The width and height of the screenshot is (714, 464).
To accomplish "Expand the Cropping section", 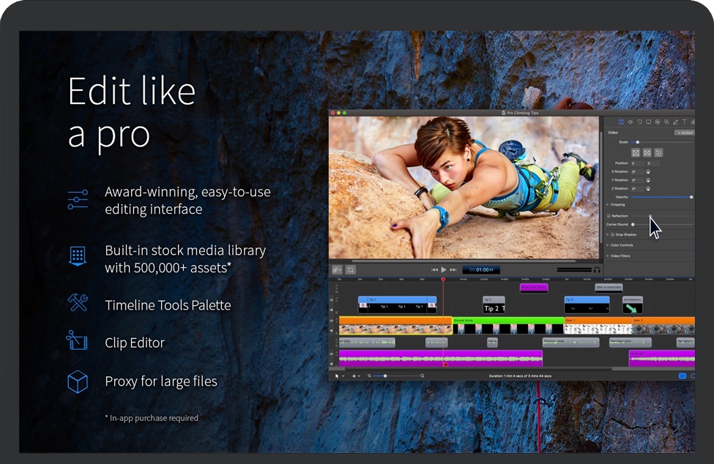I will click(x=608, y=205).
